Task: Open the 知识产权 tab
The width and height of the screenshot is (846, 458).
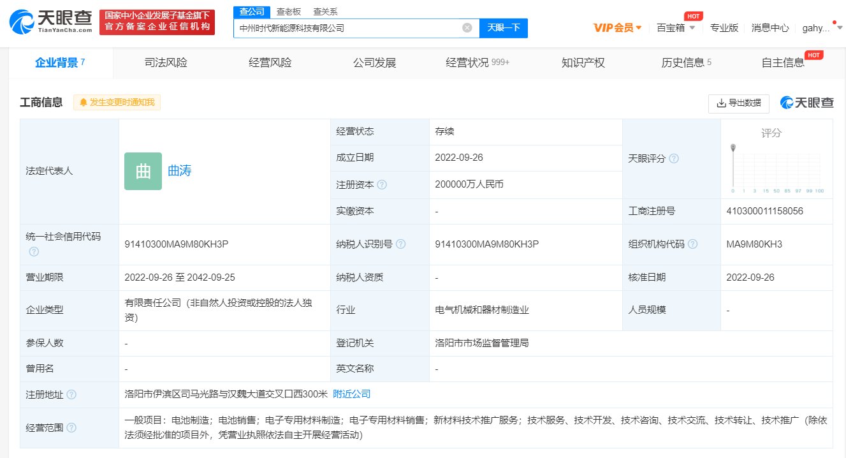Action: coord(583,63)
